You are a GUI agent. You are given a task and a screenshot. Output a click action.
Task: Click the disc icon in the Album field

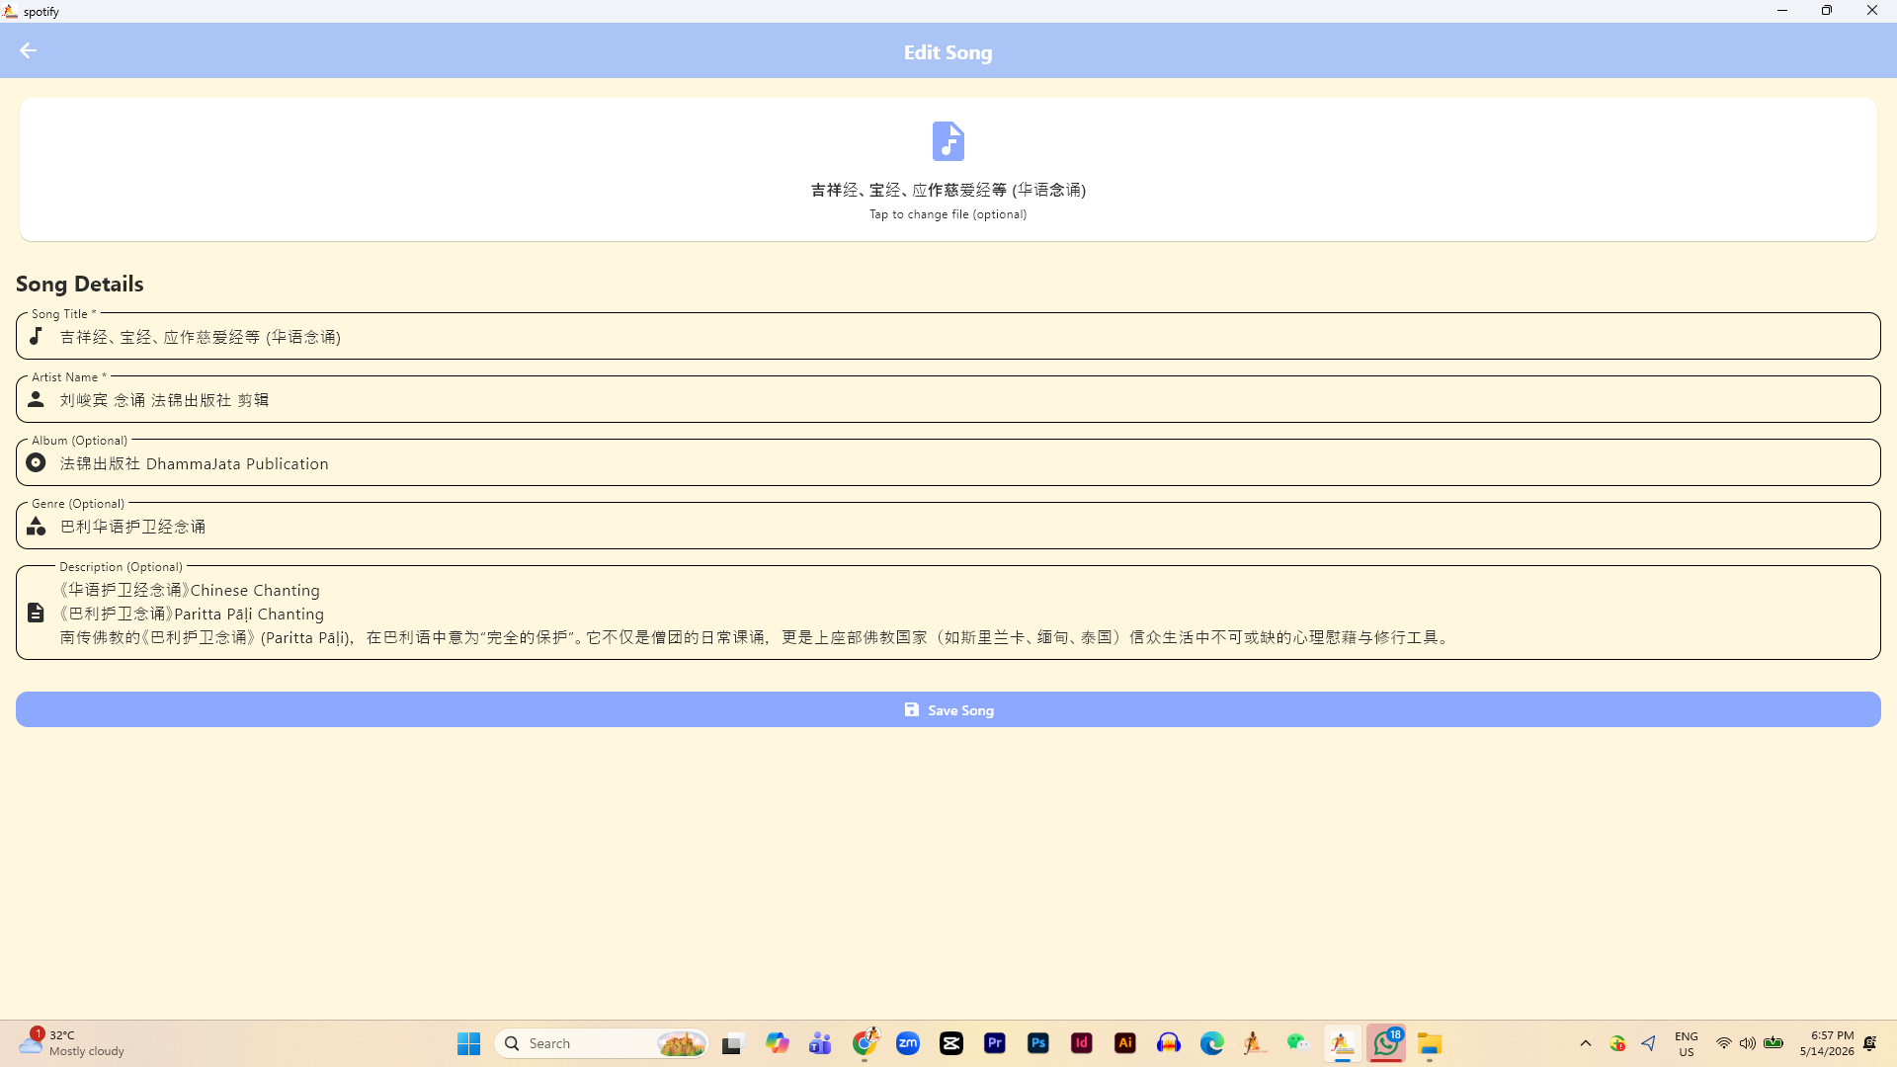[x=37, y=462]
